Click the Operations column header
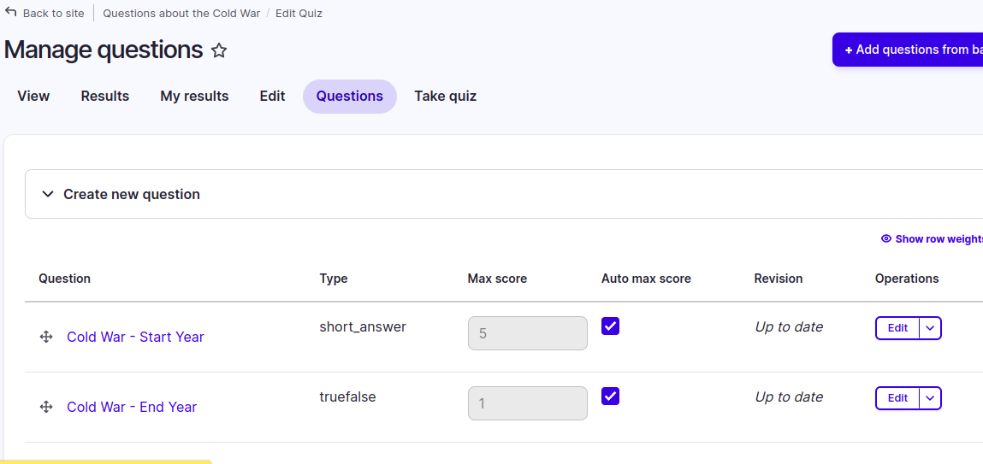Viewport: 983px width, 464px height. click(x=907, y=278)
